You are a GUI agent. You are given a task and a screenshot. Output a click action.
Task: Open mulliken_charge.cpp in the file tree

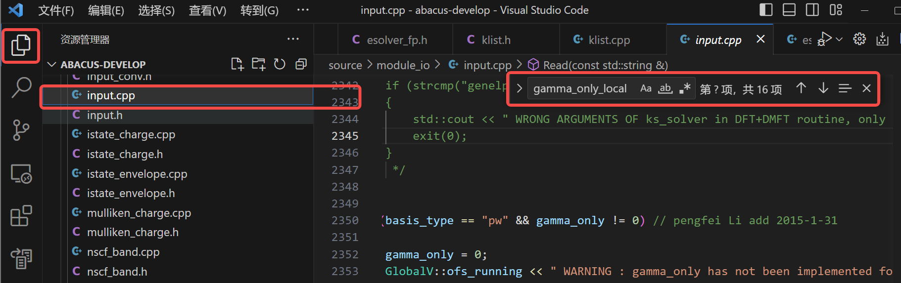(x=139, y=213)
